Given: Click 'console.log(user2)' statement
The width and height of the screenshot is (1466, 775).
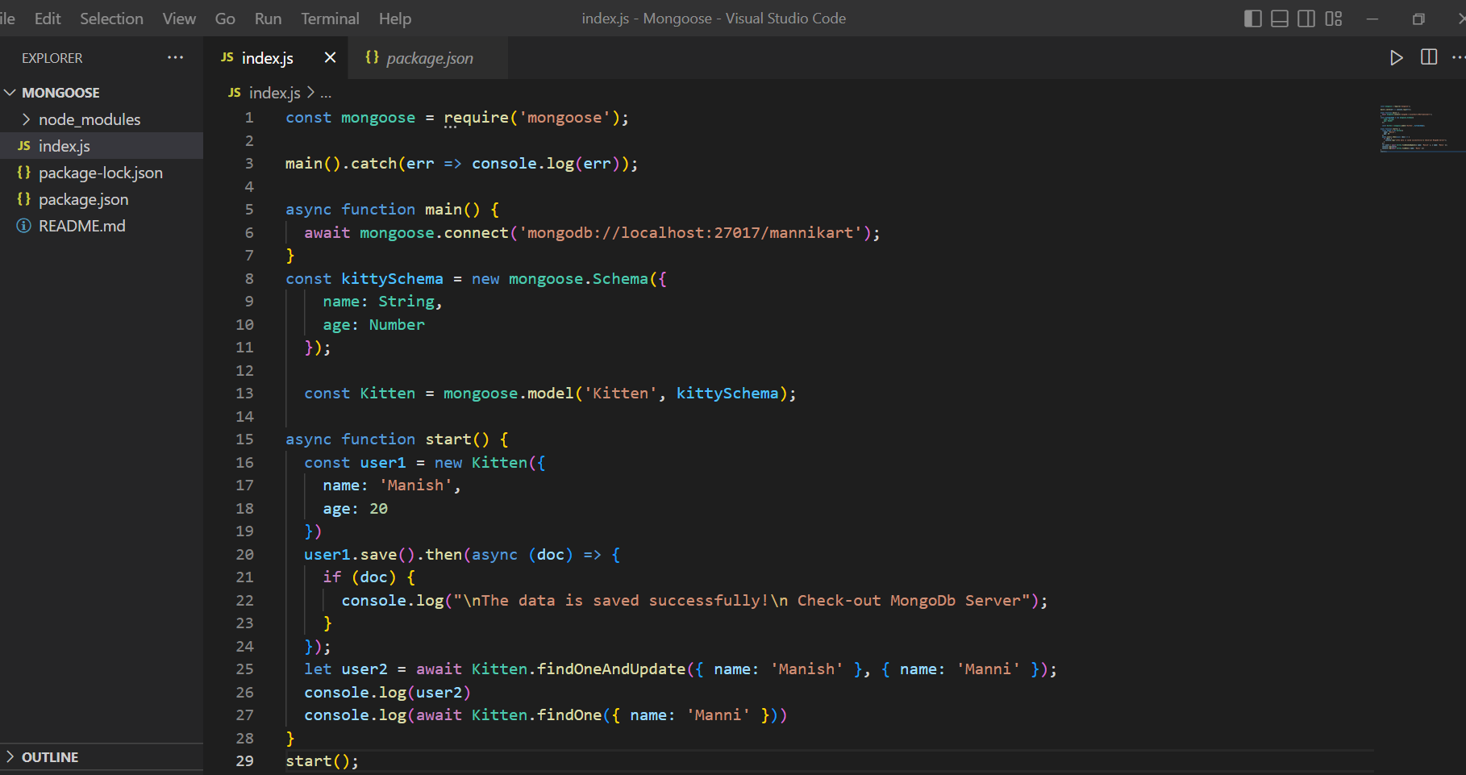Looking at the screenshot, I should [x=387, y=692].
